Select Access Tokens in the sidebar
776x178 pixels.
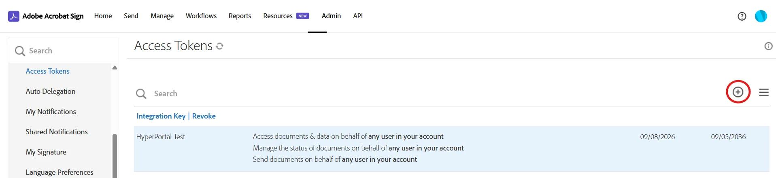tap(47, 71)
